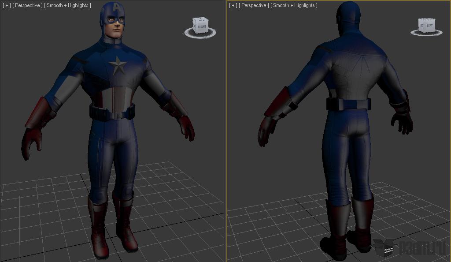Open the right viewport's Perspective view menu
Screen dimensions: 451x262
click(254, 5)
